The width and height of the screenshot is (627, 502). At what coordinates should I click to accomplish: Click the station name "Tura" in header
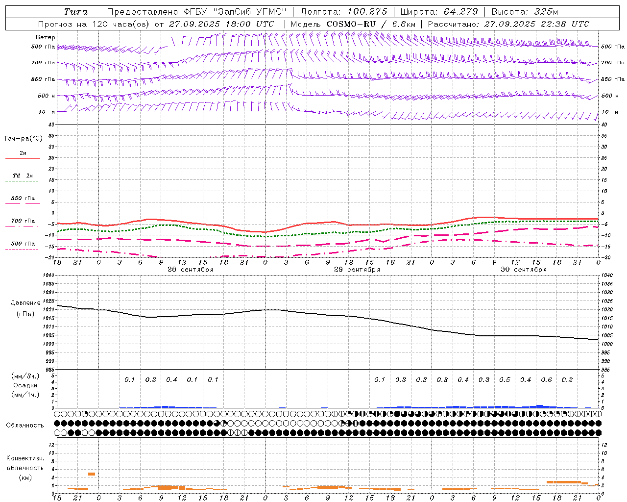(x=76, y=12)
